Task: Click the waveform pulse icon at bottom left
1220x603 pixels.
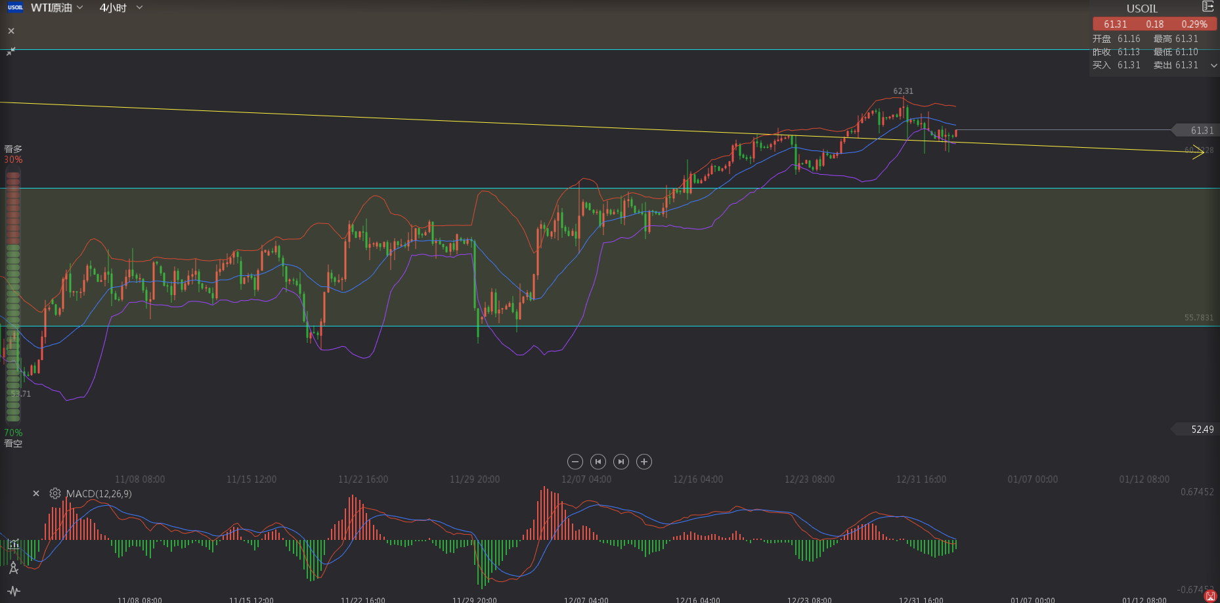Action: click(x=14, y=591)
